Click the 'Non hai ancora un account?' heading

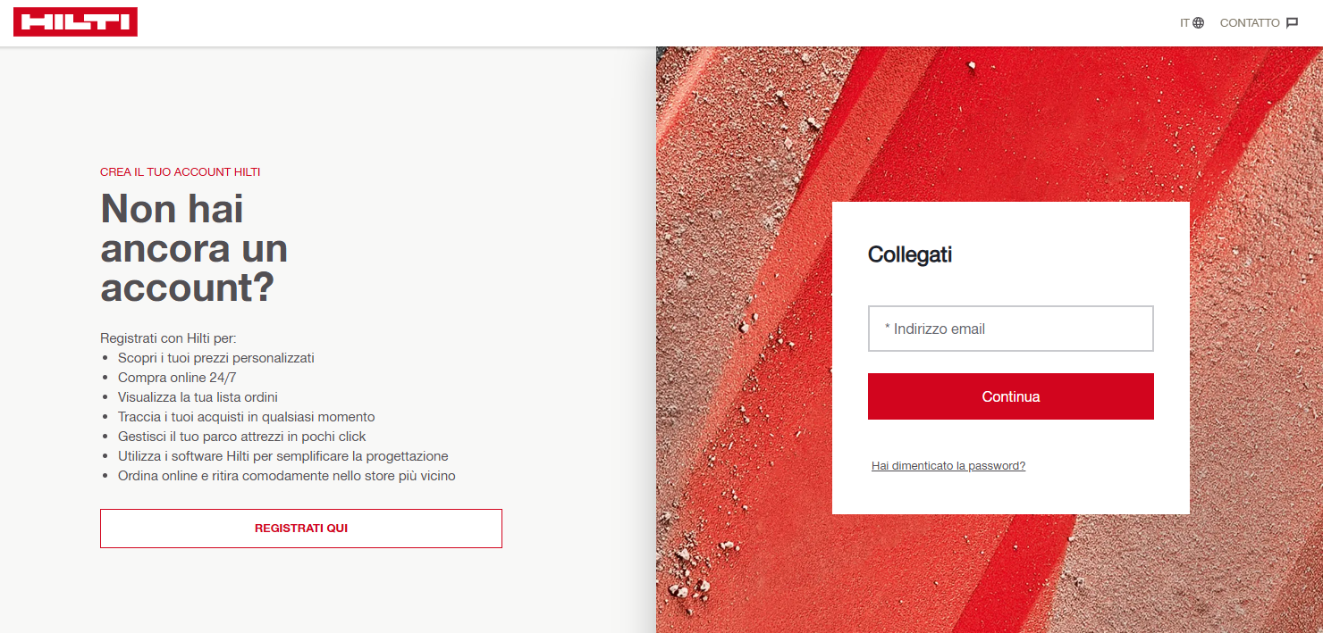click(194, 248)
